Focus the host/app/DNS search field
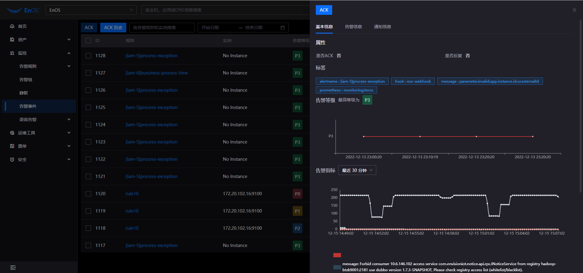The height and width of the screenshot is (273, 583). point(225,10)
